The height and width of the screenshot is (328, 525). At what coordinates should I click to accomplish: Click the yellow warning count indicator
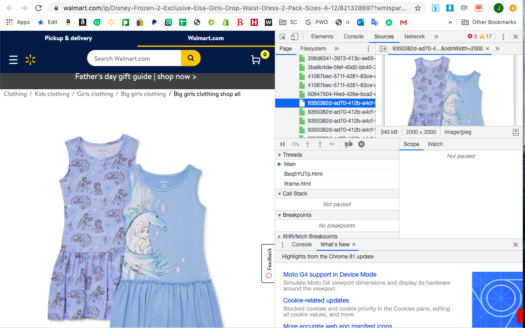pos(486,37)
